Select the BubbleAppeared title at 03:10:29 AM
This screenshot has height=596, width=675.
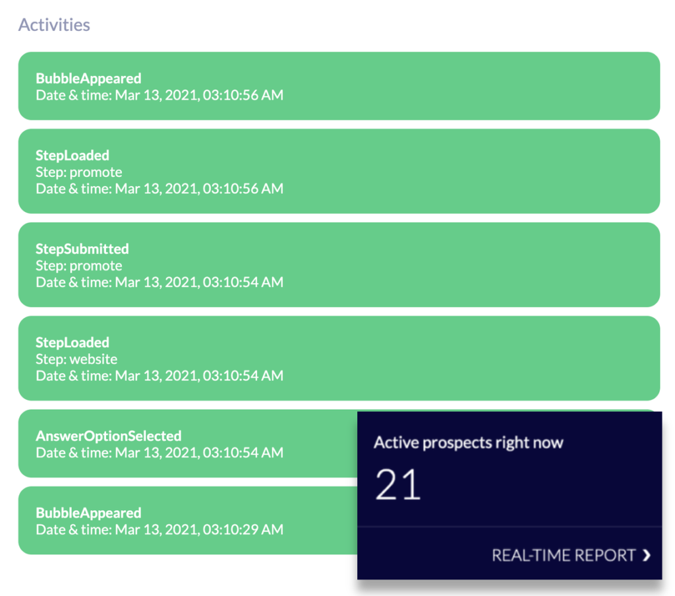(x=88, y=513)
